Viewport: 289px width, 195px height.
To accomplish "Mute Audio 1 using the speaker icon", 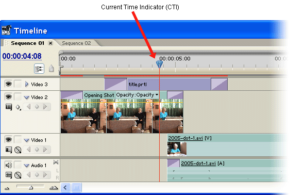I will tap(8, 165).
